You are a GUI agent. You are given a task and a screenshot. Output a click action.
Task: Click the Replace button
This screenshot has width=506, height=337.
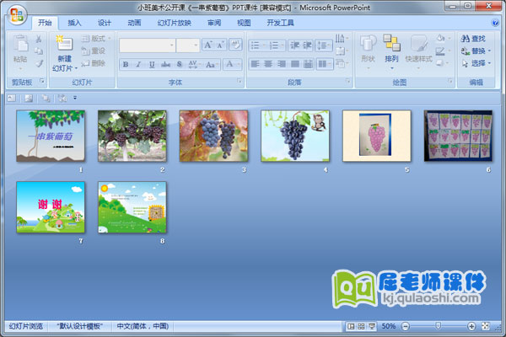coord(476,51)
